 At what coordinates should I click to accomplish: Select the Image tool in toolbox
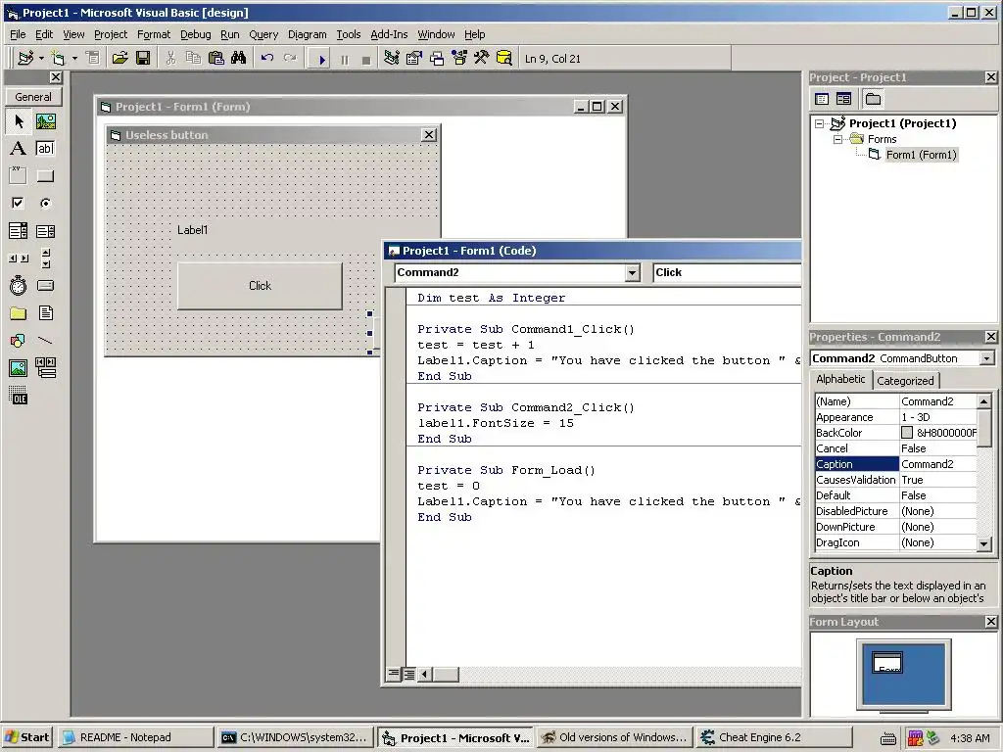coord(19,368)
